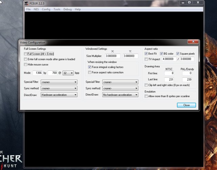This screenshot has height=170, width=217.
Task: Uncheck Force integral scaling factors
Action: (x=90, y=67)
